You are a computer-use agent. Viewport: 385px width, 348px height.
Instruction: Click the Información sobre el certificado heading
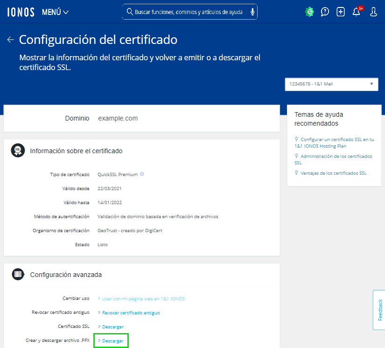pos(76,151)
